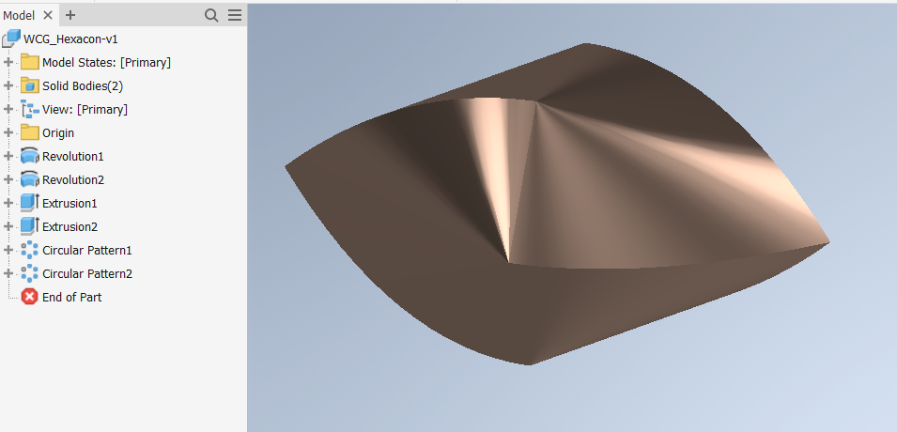Expand the Origin folder
897x432 pixels.
[x=9, y=132]
